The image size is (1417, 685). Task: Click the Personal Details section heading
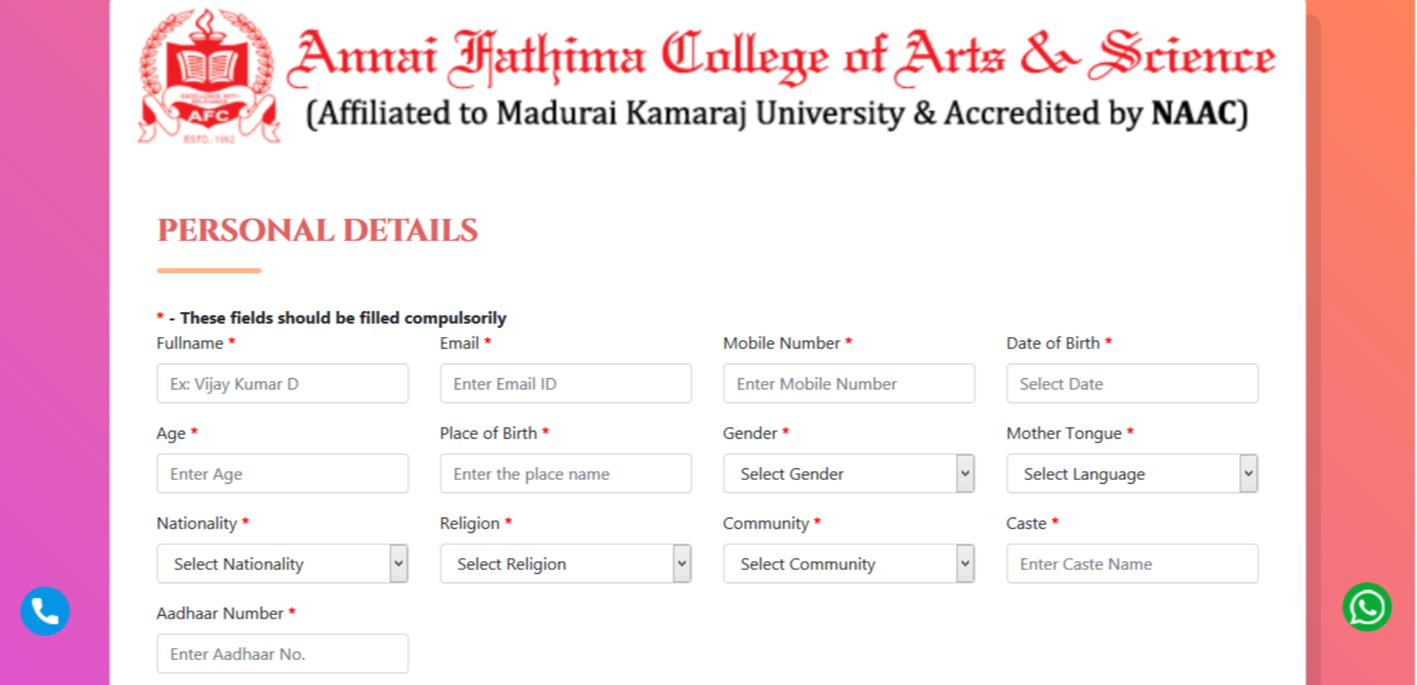(317, 231)
